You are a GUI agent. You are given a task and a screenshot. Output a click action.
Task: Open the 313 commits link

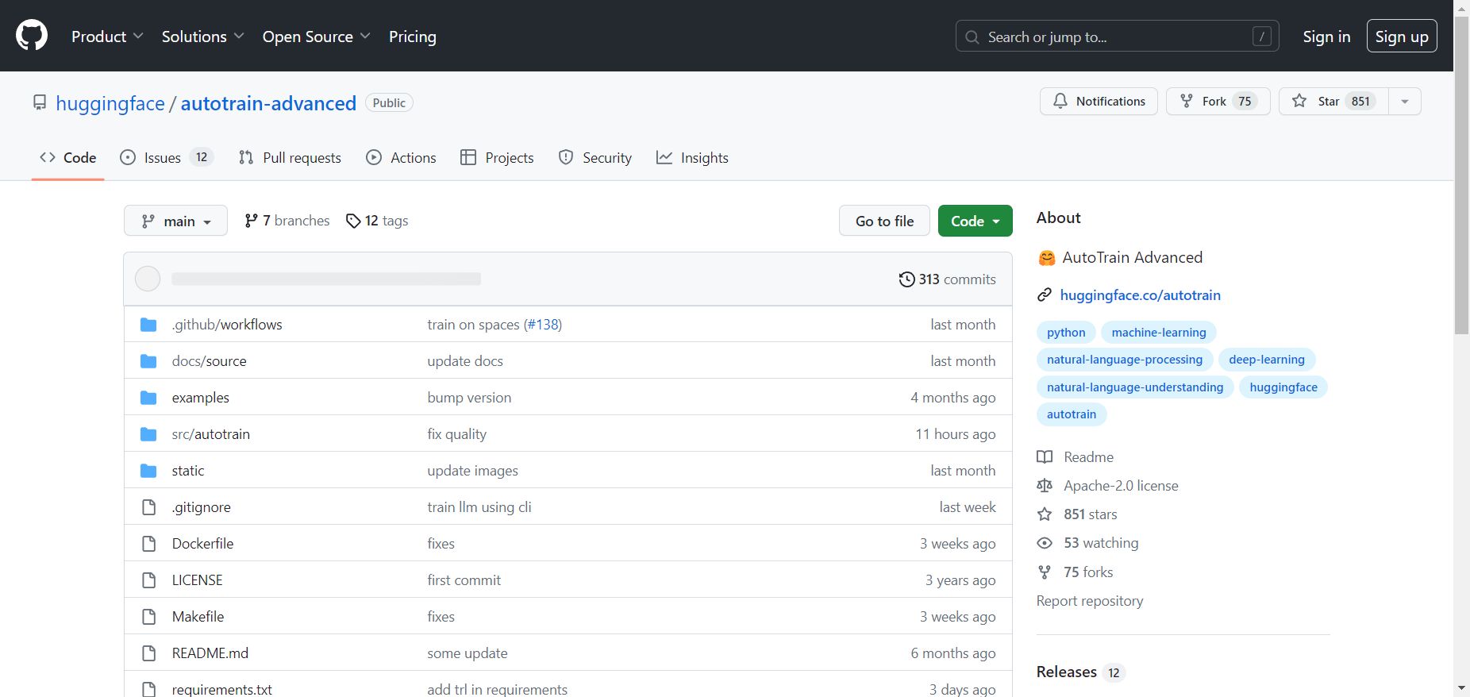pyautogui.click(x=947, y=279)
